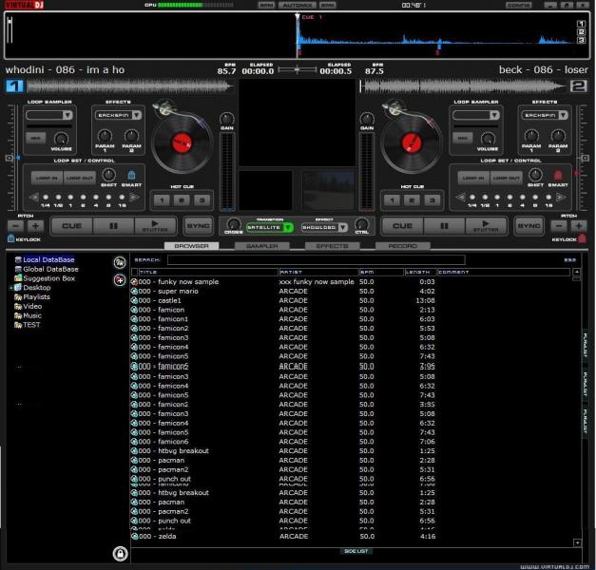596x570 pixels.
Task: Click the Side List button
Action: coord(356,551)
